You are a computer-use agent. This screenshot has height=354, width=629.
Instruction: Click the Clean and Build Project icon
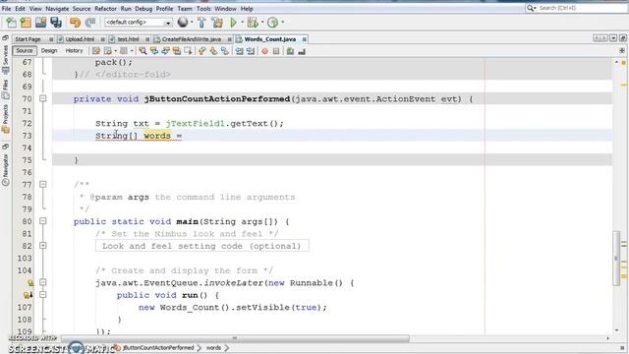click(217, 23)
